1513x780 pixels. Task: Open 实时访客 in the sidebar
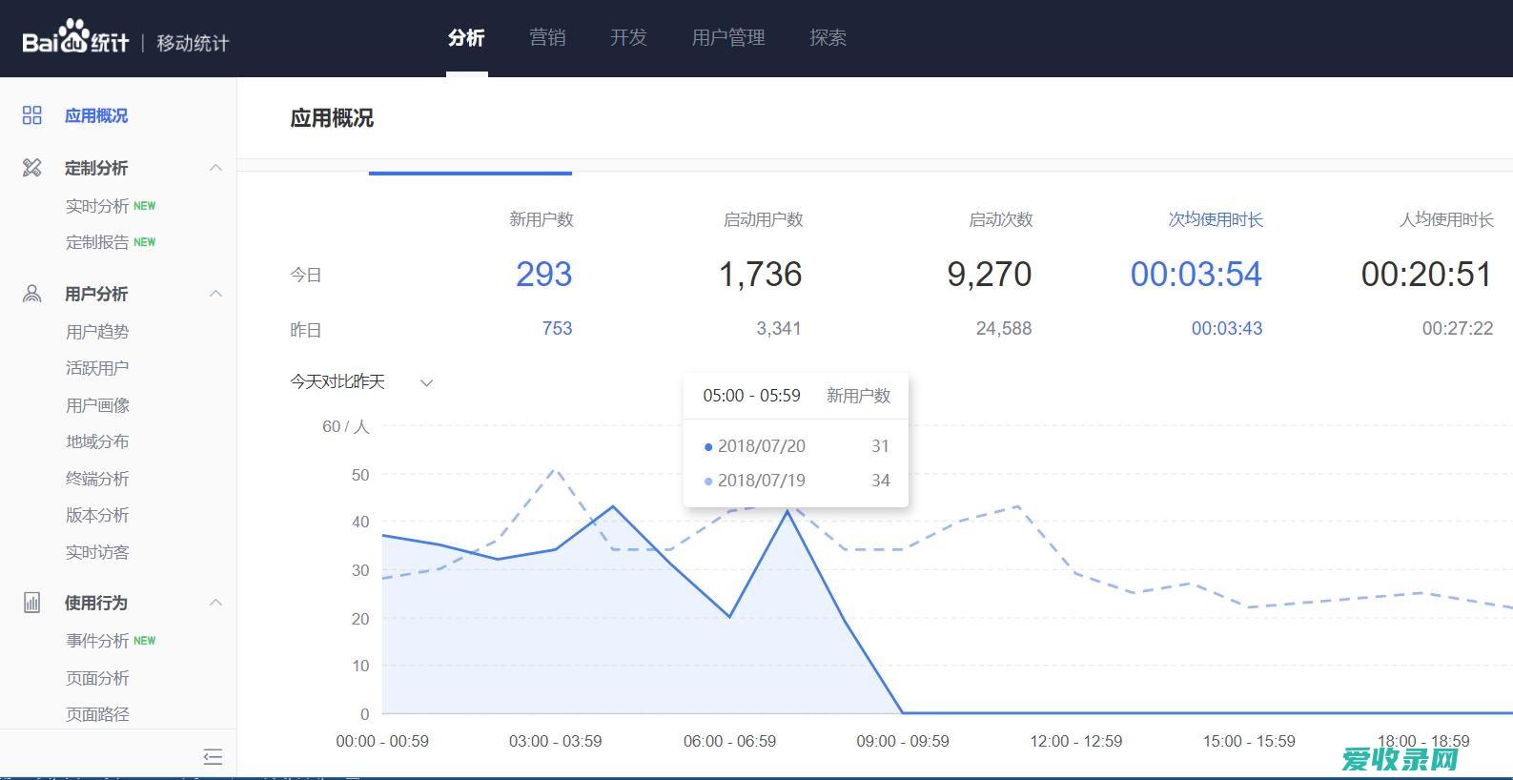97,552
